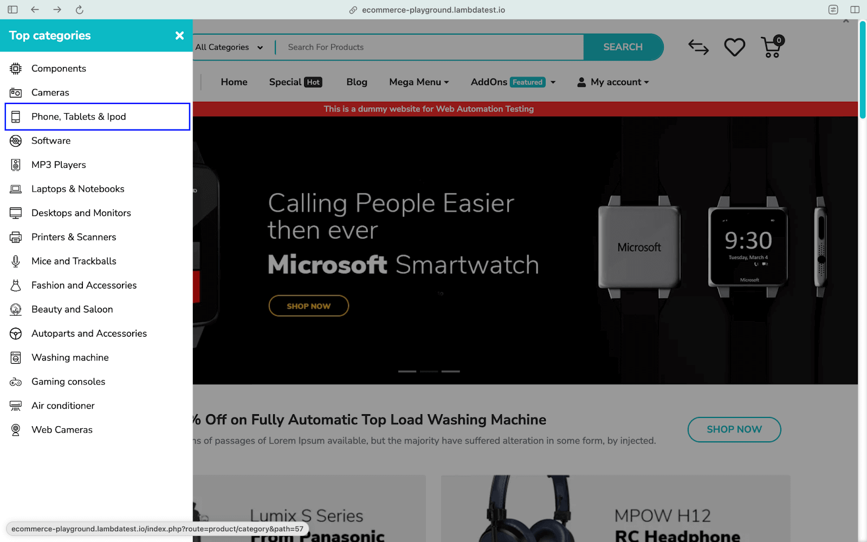
Task: Click the Software disc icon
Action: tap(16, 141)
